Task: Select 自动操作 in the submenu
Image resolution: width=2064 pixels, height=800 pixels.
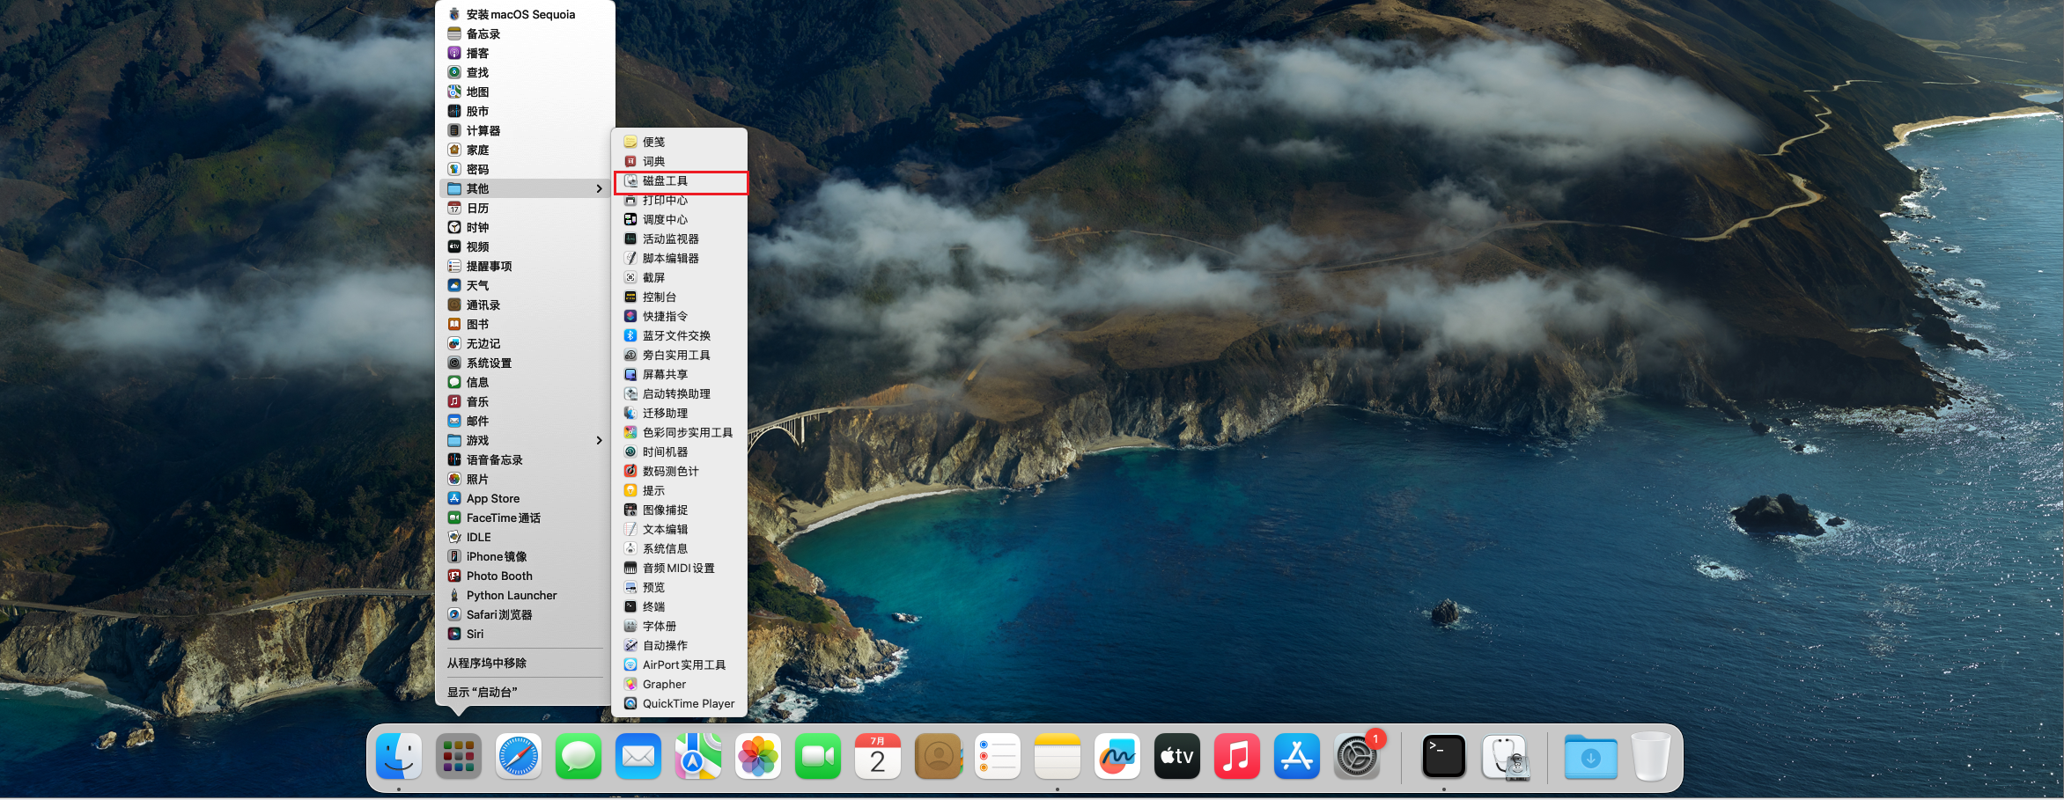Action: click(681, 646)
